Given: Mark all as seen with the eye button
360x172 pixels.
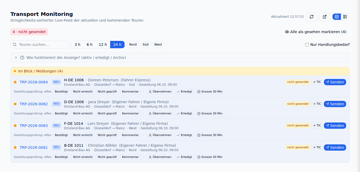Looking at the screenshot, I should pos(316,32).
